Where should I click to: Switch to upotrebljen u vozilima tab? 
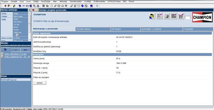(162, 29)
